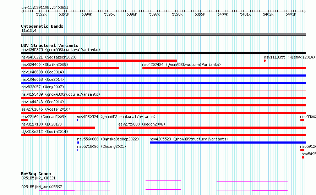Click the 5401k ruler label

point(245,14)
